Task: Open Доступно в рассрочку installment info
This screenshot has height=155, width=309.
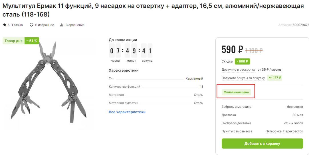Action: click(x=238, y=70)
